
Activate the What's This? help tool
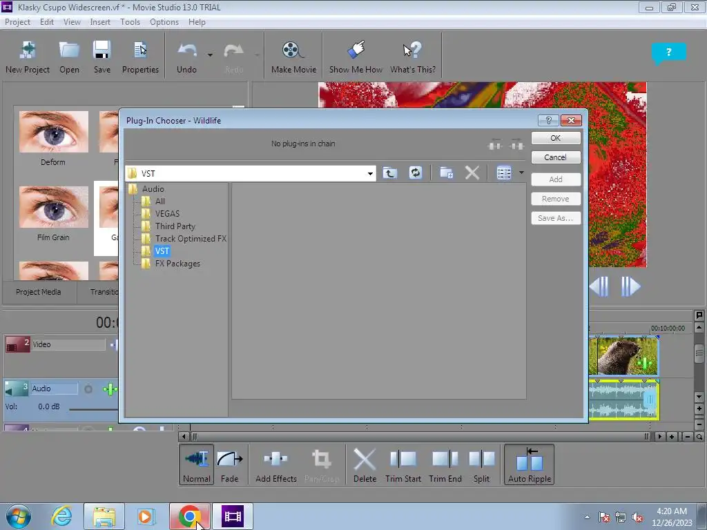413,57
